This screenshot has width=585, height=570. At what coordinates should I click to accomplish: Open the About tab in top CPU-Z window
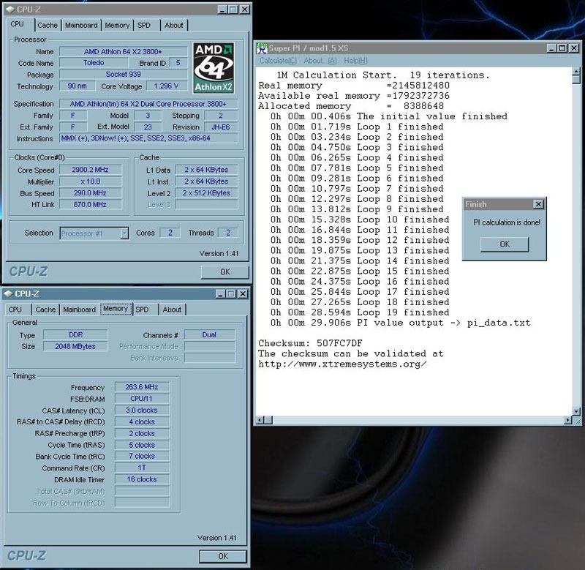coord(174,26)
